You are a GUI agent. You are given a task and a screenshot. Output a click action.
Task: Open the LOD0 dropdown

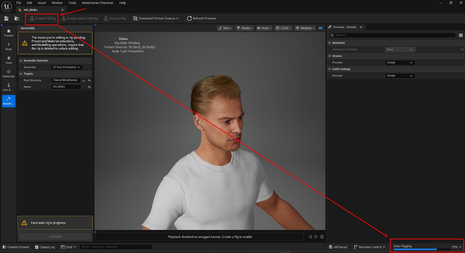[283, 28]
